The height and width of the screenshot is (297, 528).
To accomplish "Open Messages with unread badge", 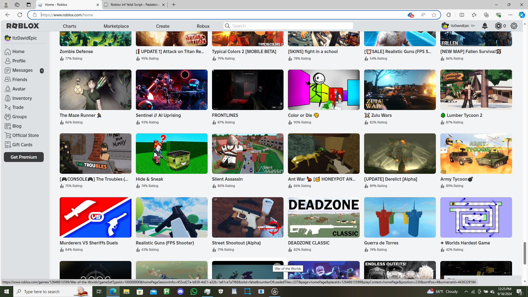I will tap(23, 70).
